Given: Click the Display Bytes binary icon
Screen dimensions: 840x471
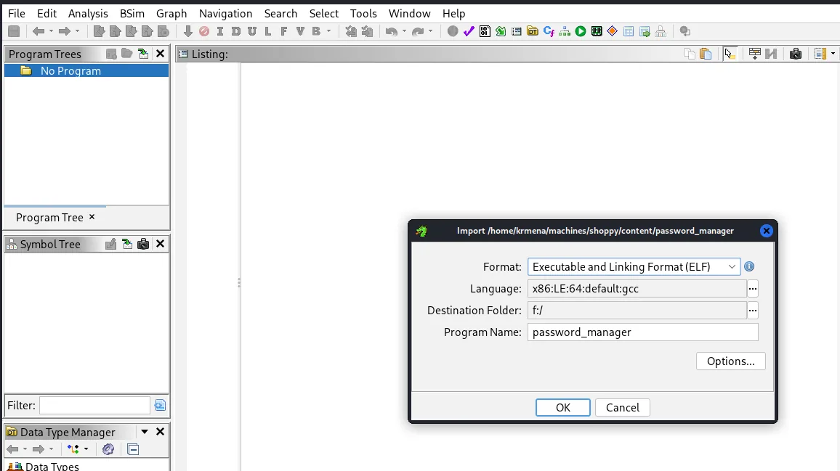Looking at the screenshot, I should pos(485,32).
